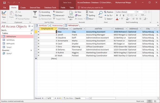Apply Underline formatting
160x103 pixels.
(x=123, y=15)
